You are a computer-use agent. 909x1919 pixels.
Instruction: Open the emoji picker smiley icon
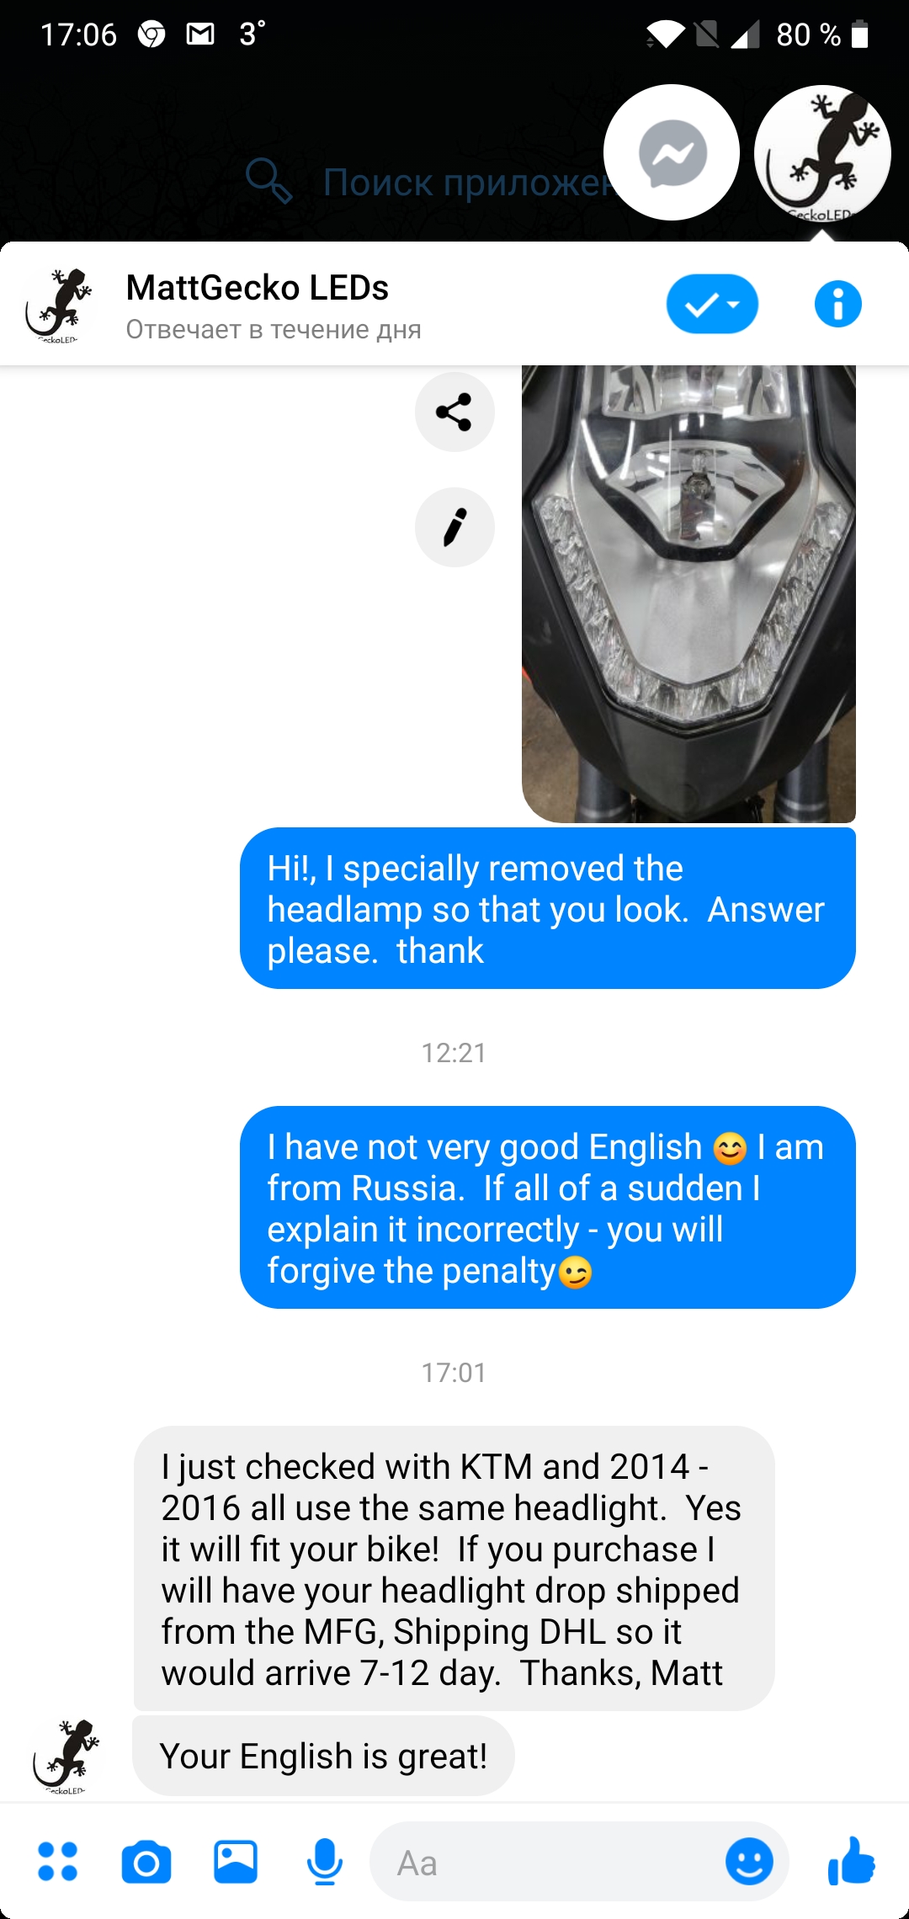click(749, 1861)
